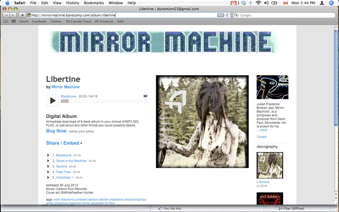This screenshot has width=339, height=212.
Task: Play track 5 Anticitizen 1
Action: click(48, 178)
